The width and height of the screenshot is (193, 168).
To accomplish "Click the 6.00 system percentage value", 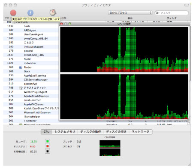I will (33, 146).
